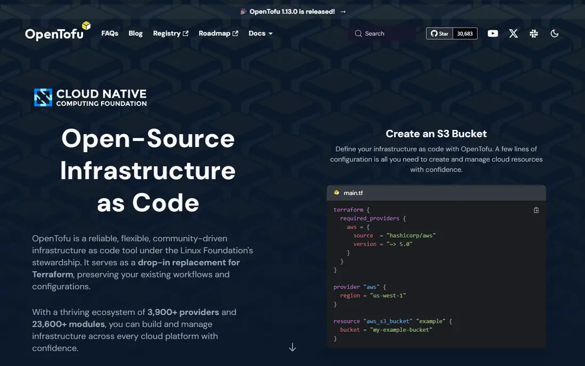The height and width of the screenshot is (366, 585).
Task: Go to the Blog page
Action: [136, 34]
